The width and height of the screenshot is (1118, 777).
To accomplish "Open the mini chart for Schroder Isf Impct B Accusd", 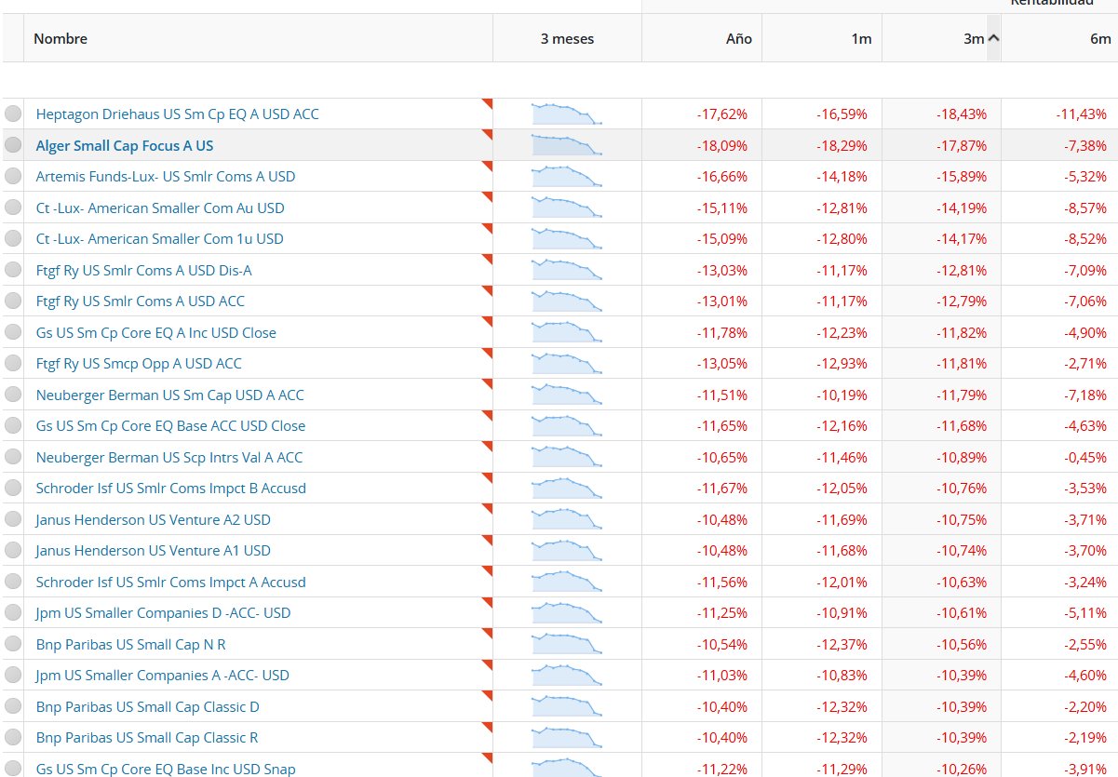I will click(x=567, y=488).
